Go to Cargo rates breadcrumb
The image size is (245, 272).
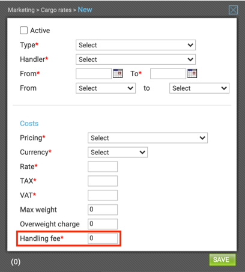pos(56,10)
